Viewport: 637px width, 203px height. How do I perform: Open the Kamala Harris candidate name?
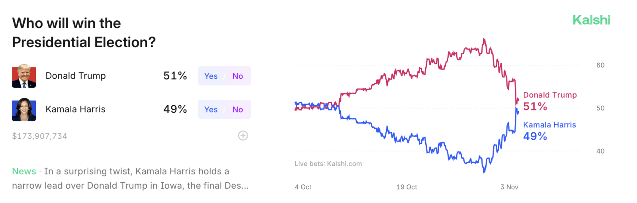tap(76, 109)
